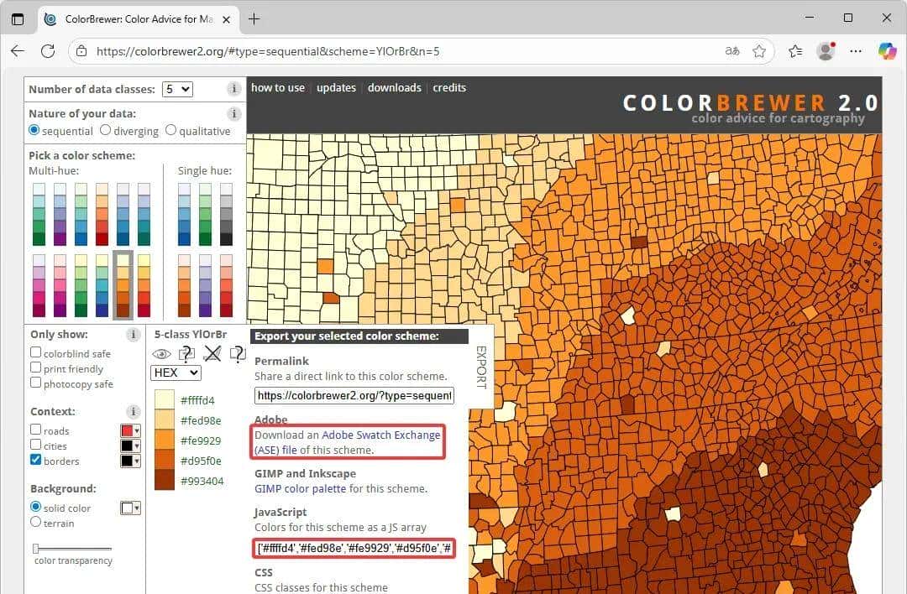Open the number of data classes dropdown
Screen dimensions: 907x594
tap(177, 89)
